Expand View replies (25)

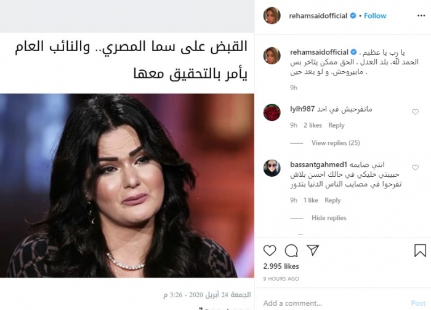(x=336, y=143)
